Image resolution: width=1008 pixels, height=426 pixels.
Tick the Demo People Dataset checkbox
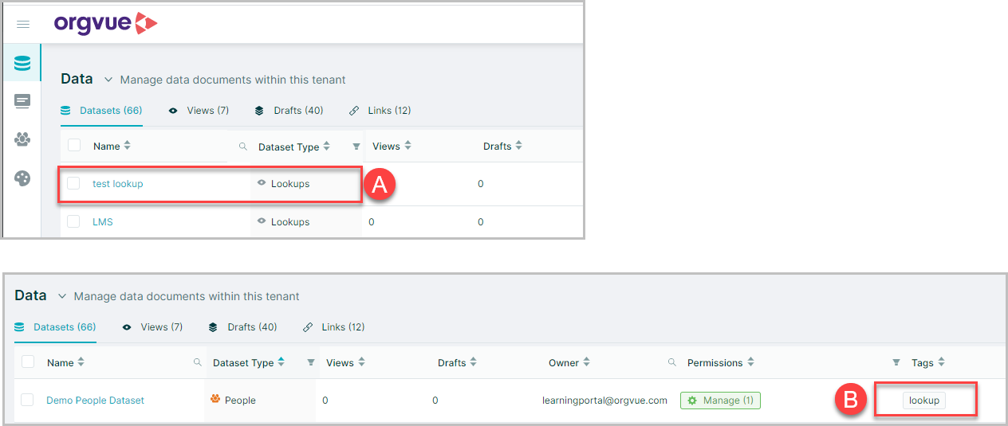pos(28,401)
